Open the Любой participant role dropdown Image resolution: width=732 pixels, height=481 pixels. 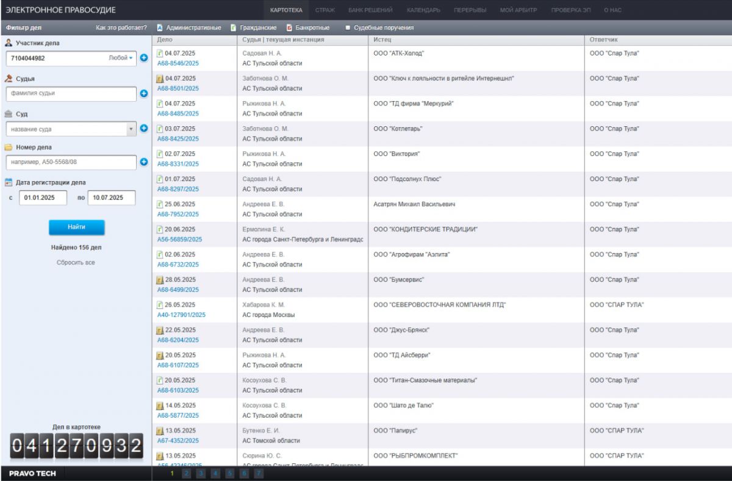(x=120, y=58)
